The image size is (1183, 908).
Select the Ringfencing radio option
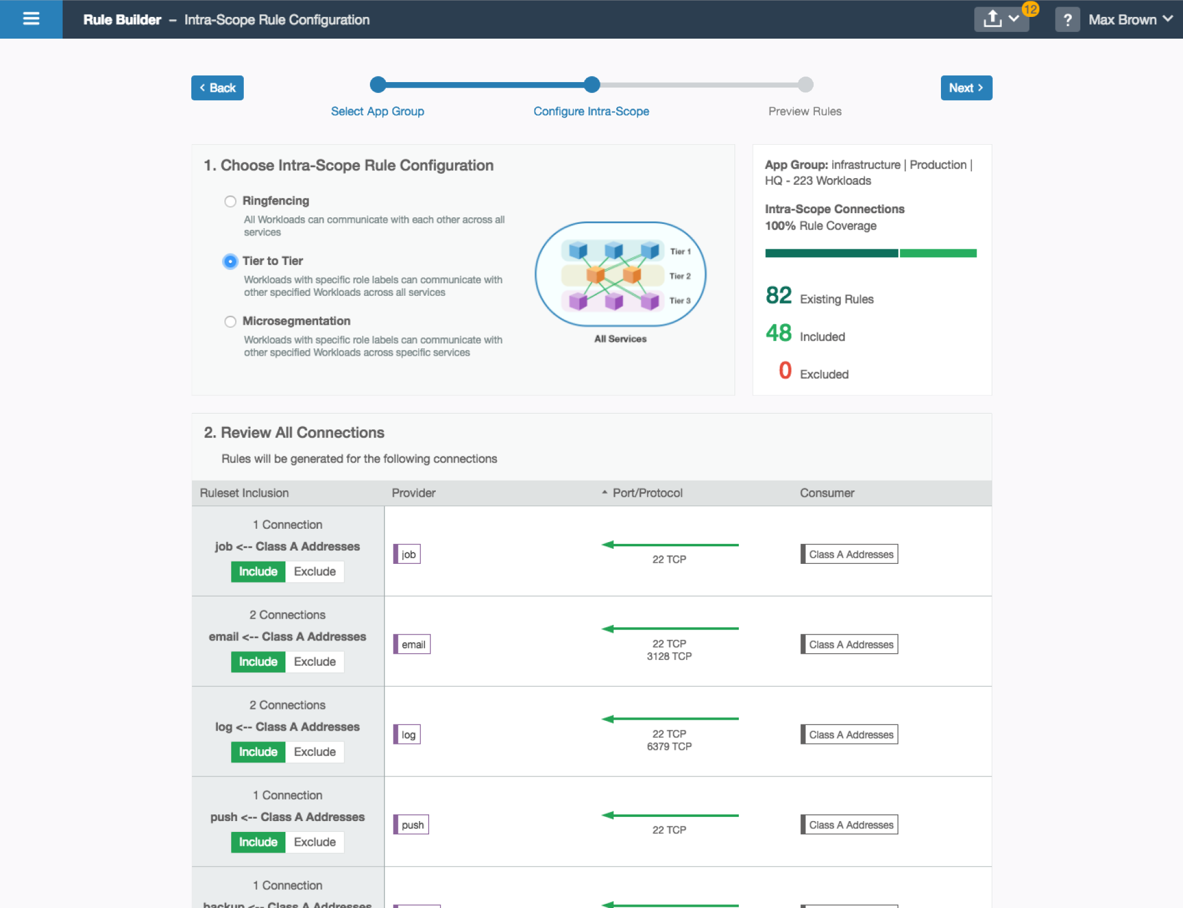230,201
